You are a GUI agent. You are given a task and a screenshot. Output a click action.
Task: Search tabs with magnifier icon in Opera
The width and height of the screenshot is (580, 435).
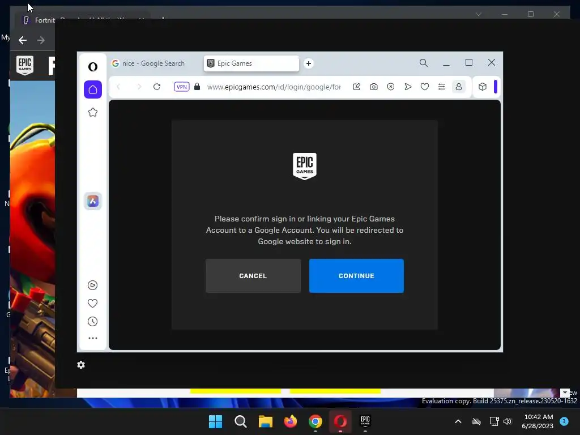(x=424, y=63)
